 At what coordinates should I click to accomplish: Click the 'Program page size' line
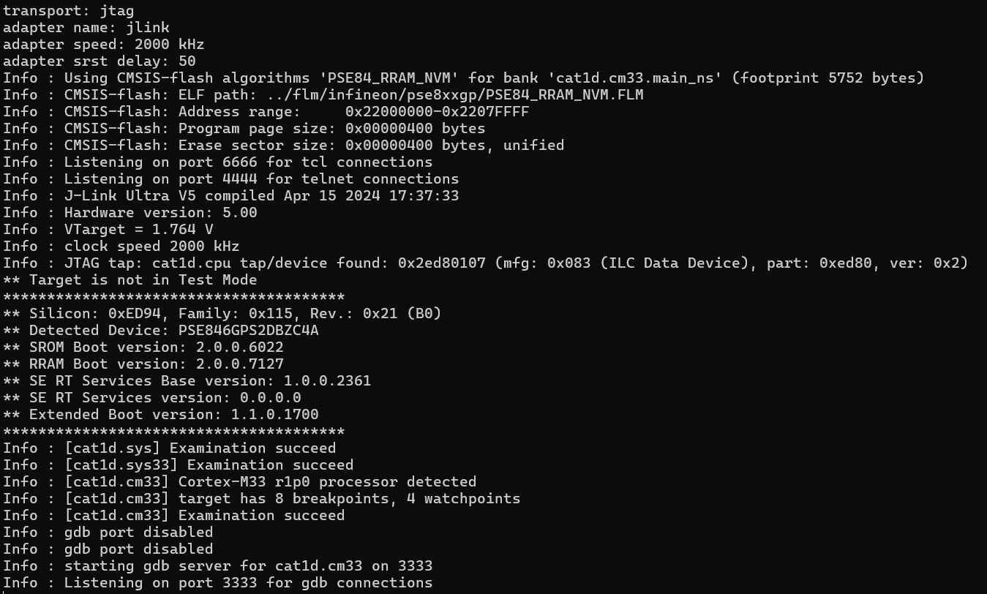[244, 129]
